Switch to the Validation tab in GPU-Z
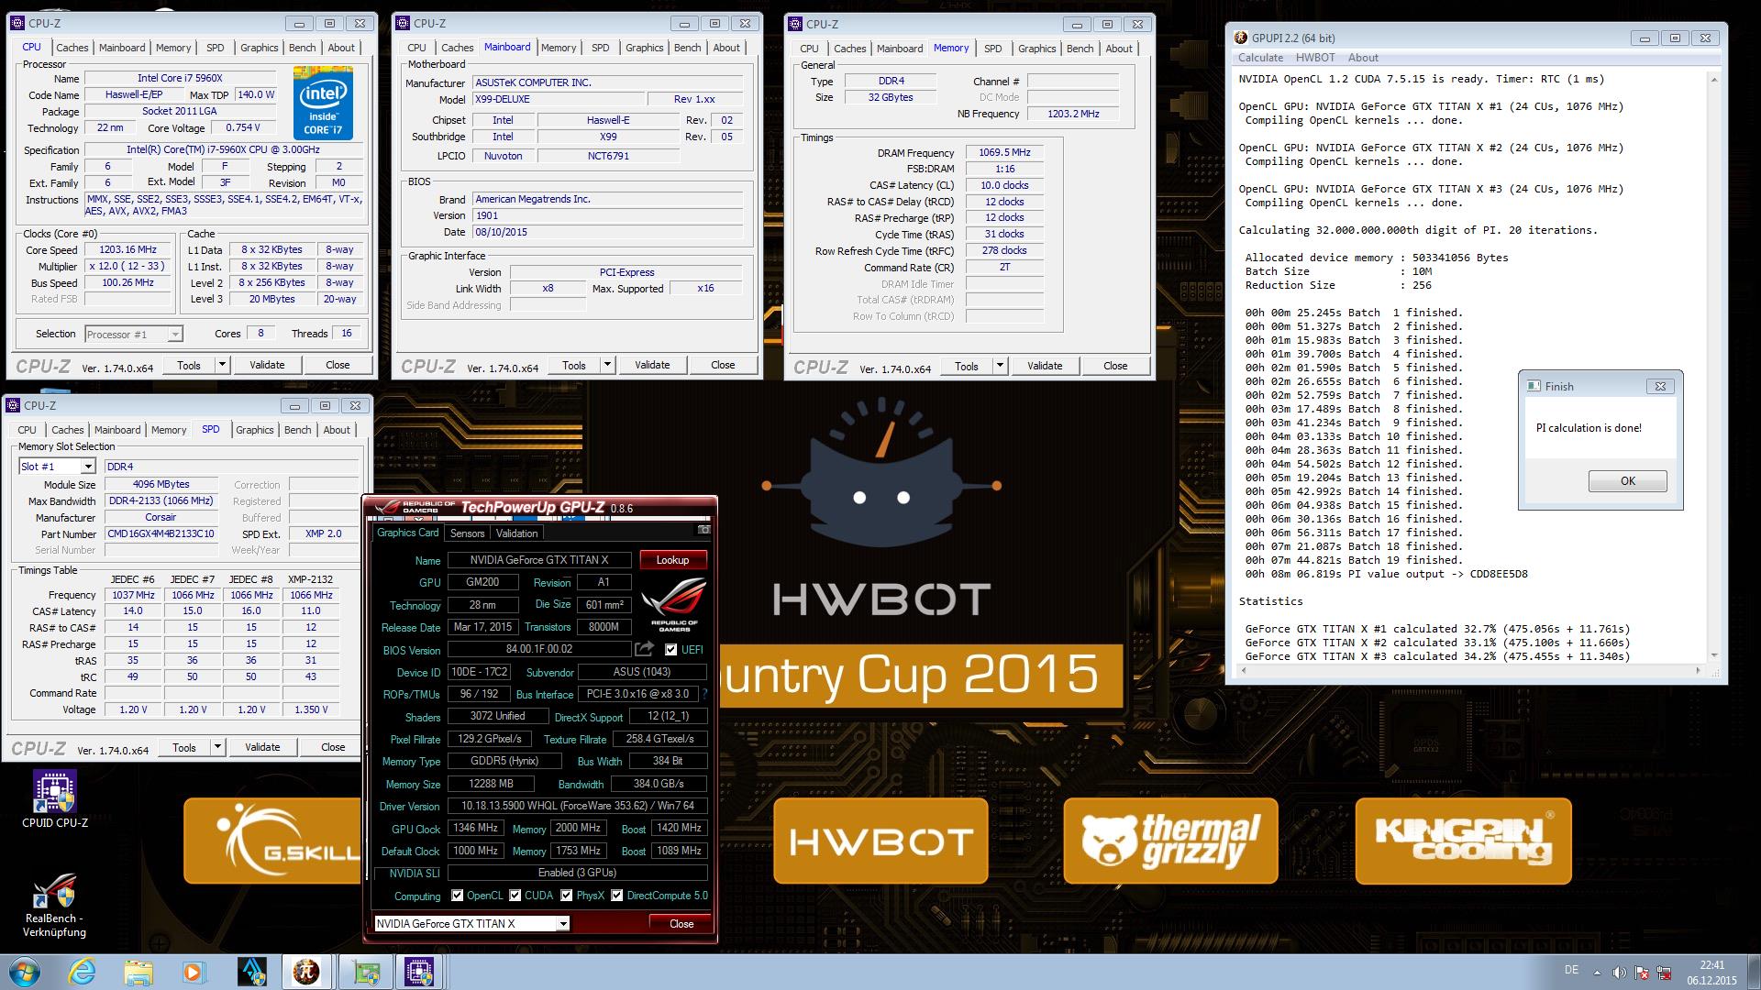This screenshot has width=1761, height=990. pos(516,533)
